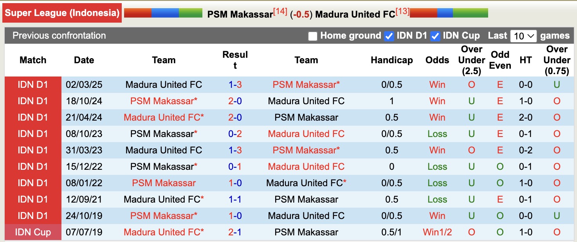
Task: Click the red IDN D1 badge beside 24/10/19
Action: (33, 215)
